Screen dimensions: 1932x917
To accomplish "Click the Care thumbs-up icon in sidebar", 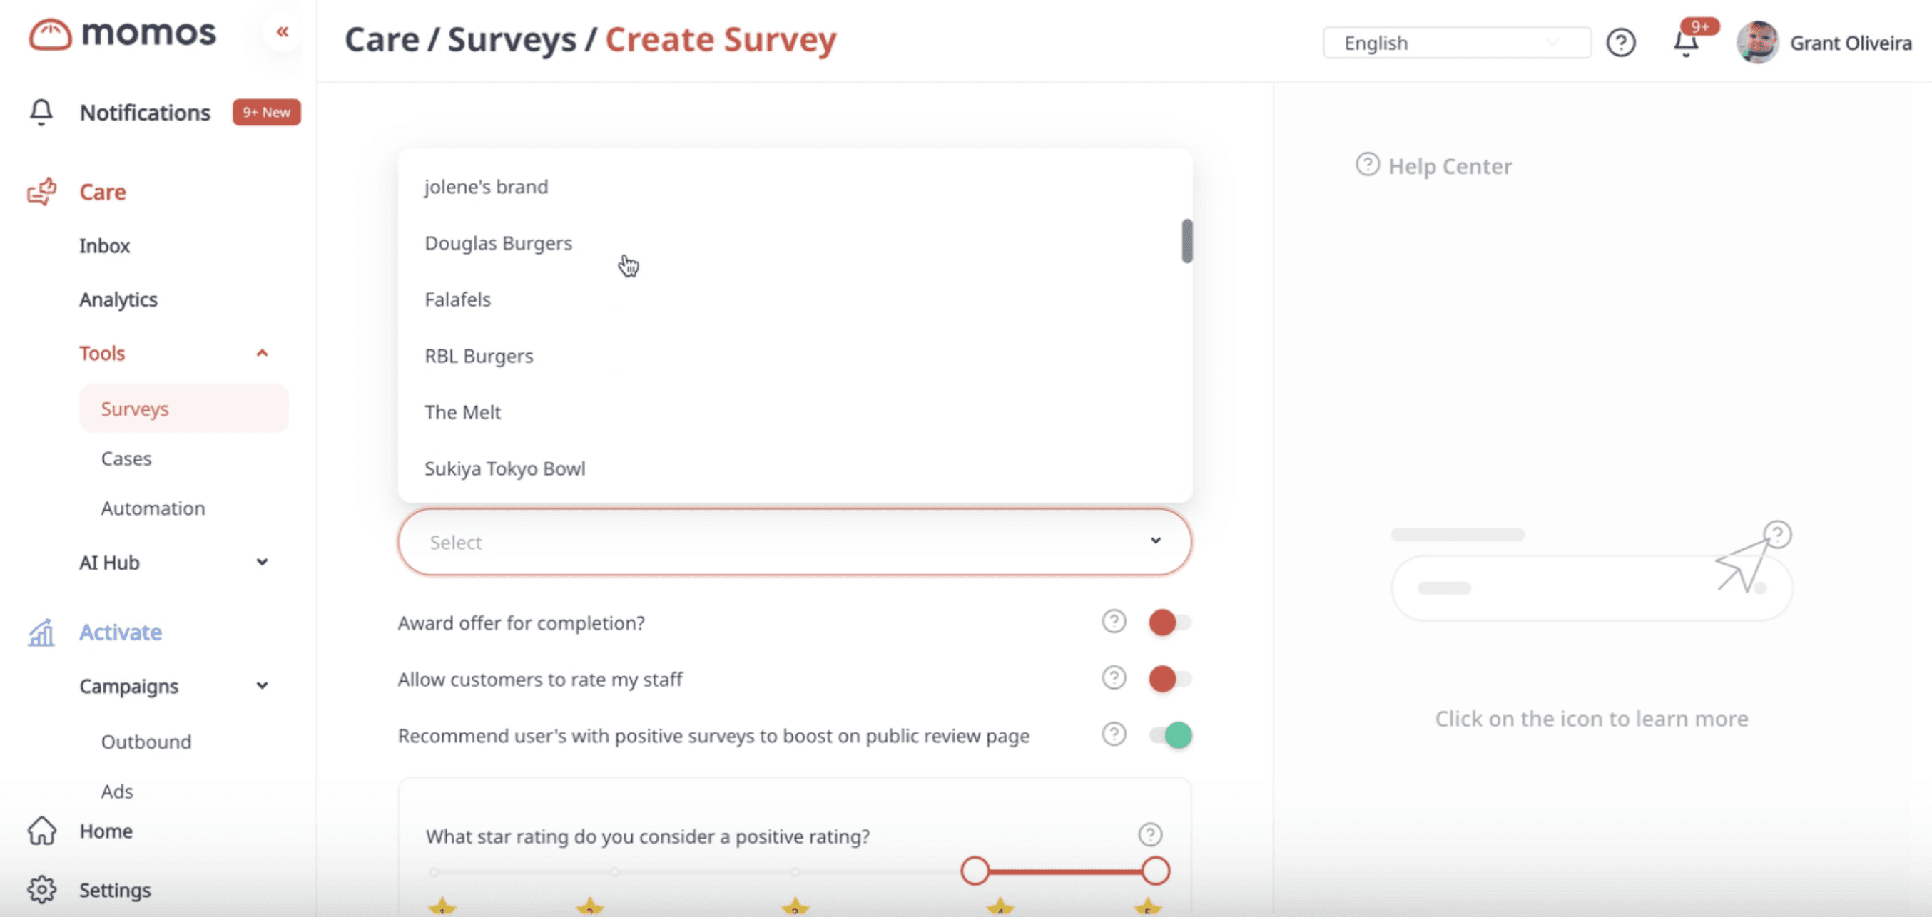I will [42, 192].
